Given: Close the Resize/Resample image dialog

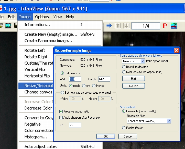Looking at the screenshot, I should [x=177, y=51].
